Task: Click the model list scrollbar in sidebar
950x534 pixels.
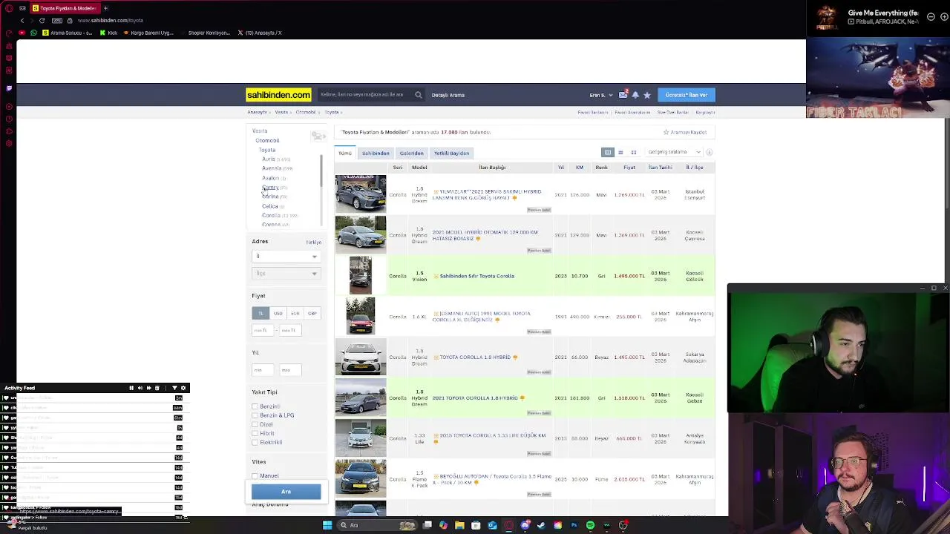Action: [x=321, y=171]
